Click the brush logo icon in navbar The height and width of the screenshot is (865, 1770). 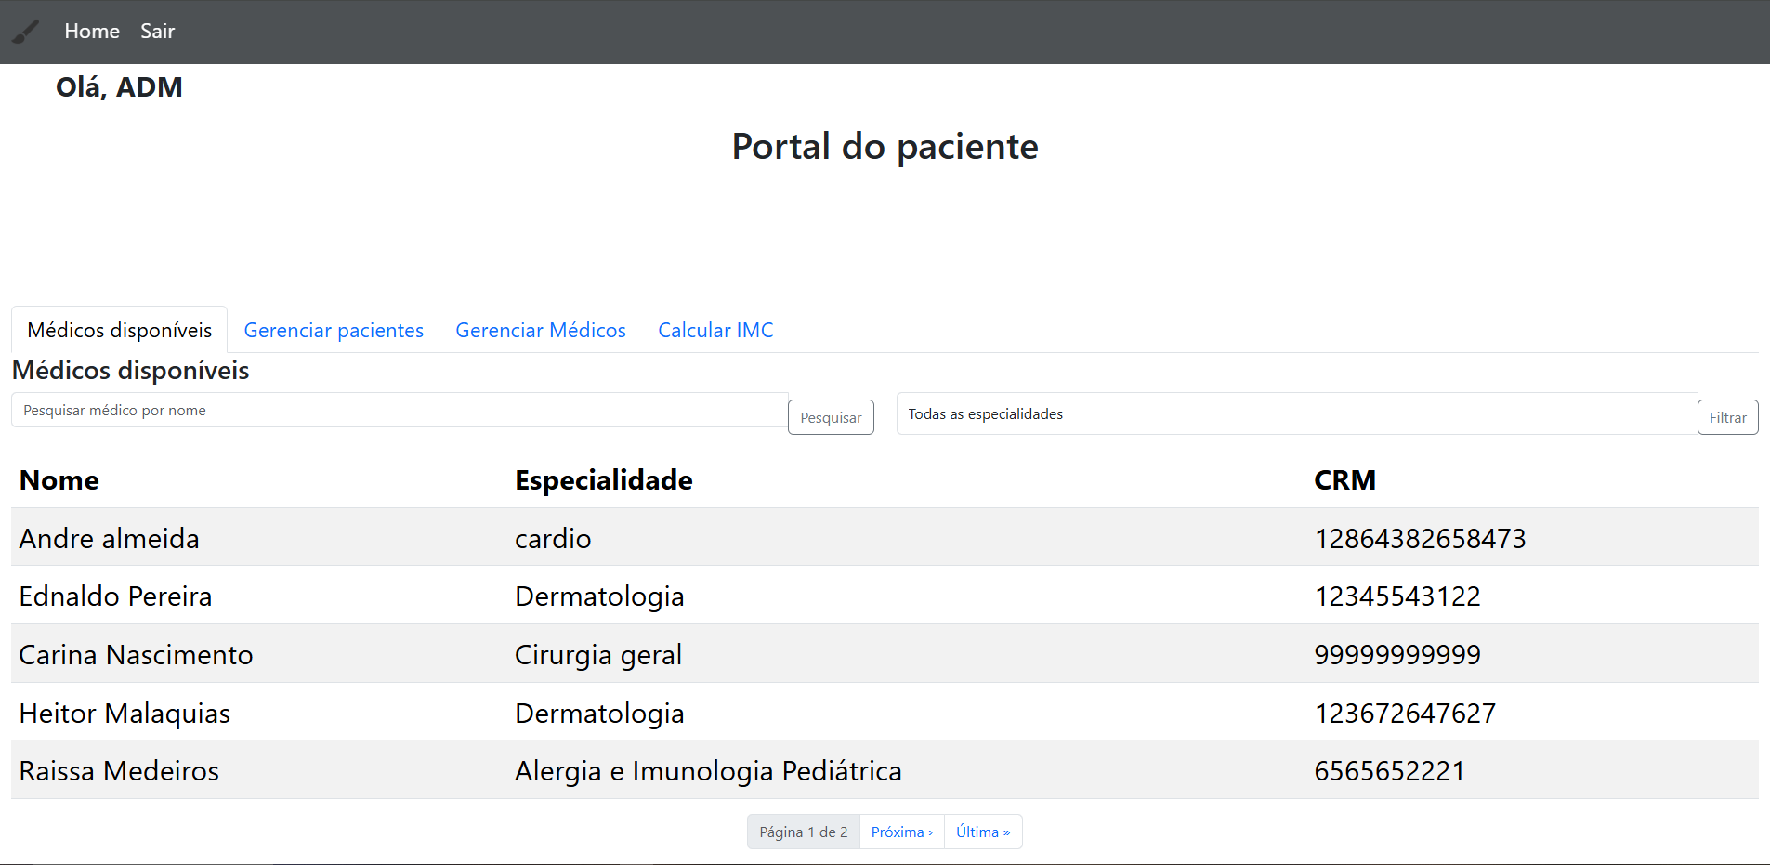25,32
